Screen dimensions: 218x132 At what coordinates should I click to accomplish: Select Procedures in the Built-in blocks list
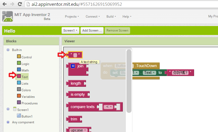coord(29,103)
